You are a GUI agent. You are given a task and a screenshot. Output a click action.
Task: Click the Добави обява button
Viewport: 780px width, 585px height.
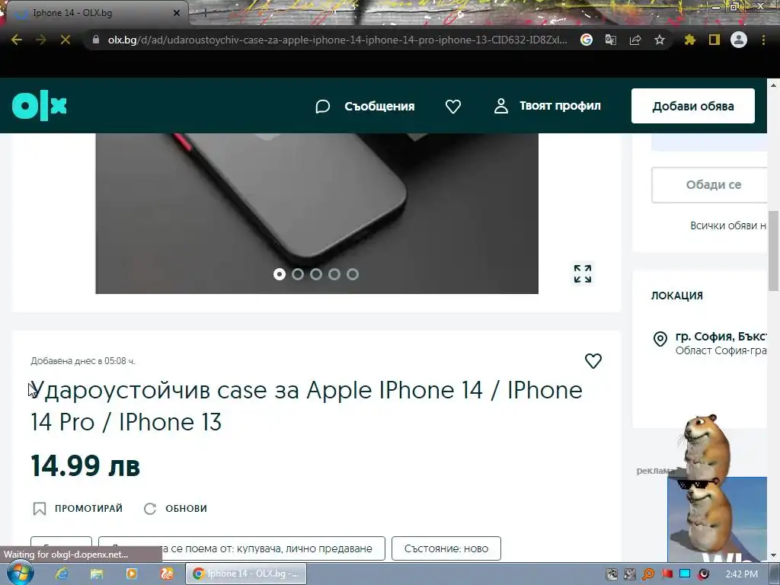coord(693,106)
